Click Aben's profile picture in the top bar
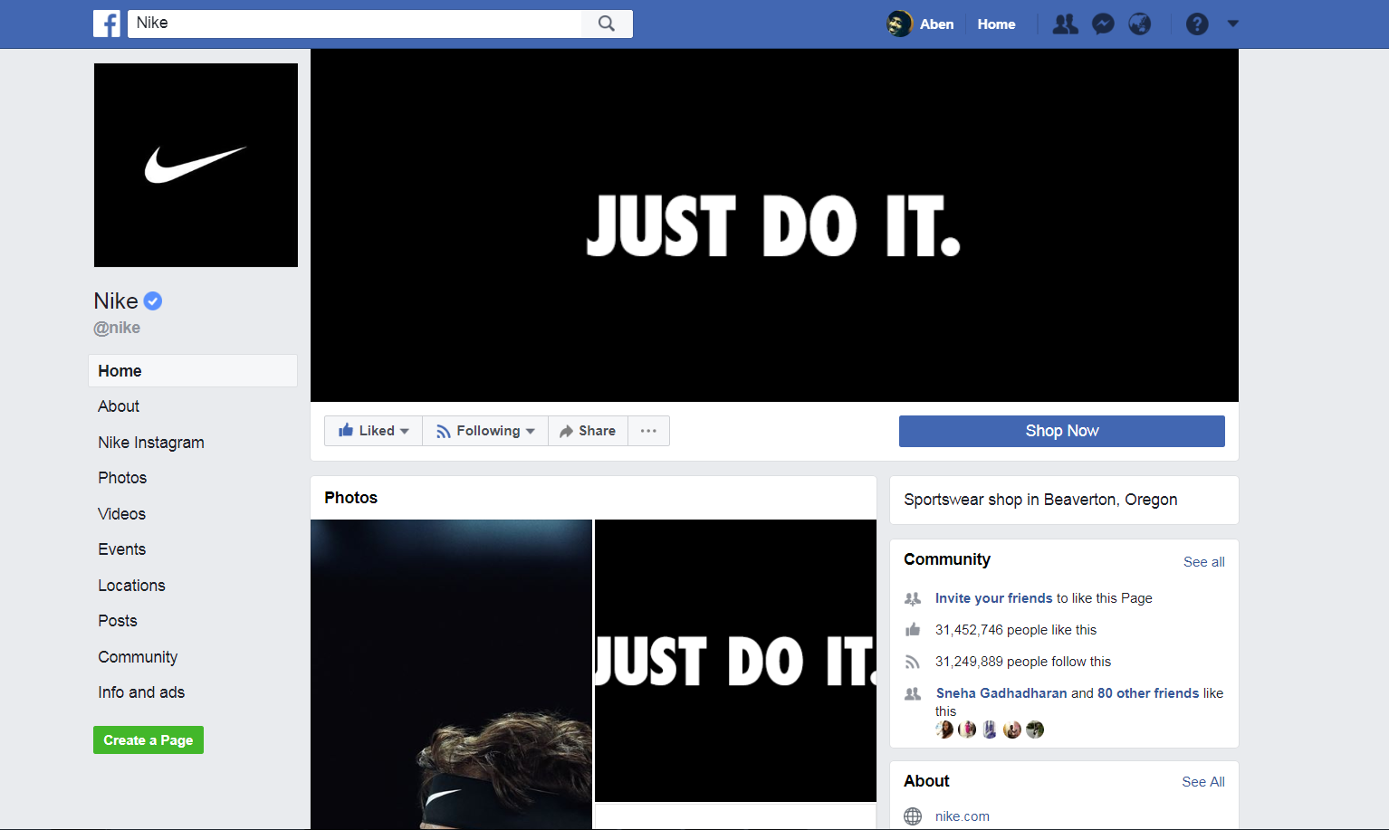1389x830 pixels. tap(899, 24)
